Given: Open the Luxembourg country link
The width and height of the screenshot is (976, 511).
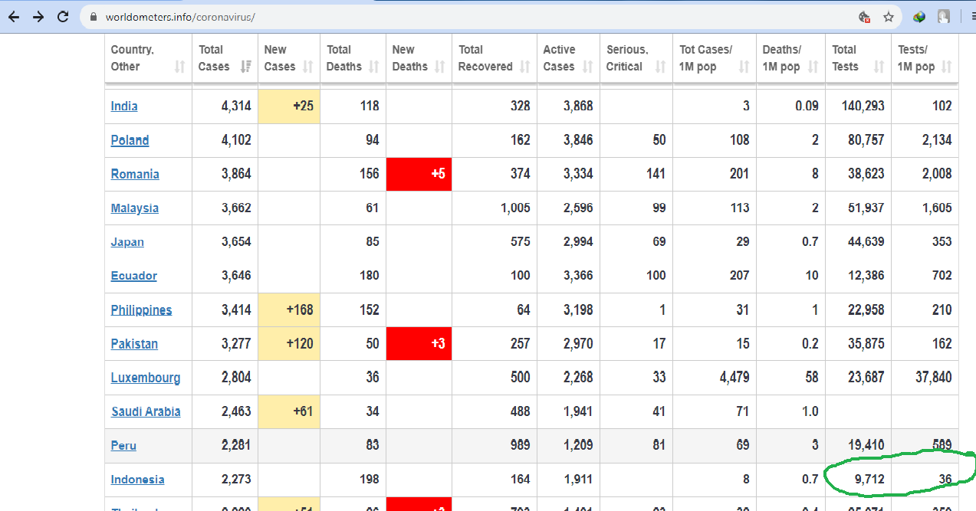Looking at the screenshot, I should pyautogui.click(x=146, y=378).
